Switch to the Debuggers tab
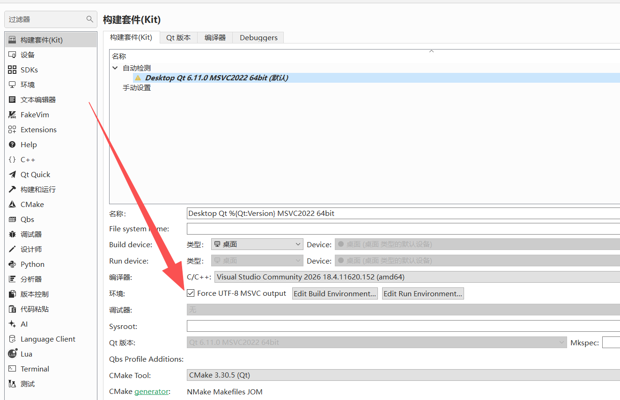This screenshot has height=400, width=620. 258,38
